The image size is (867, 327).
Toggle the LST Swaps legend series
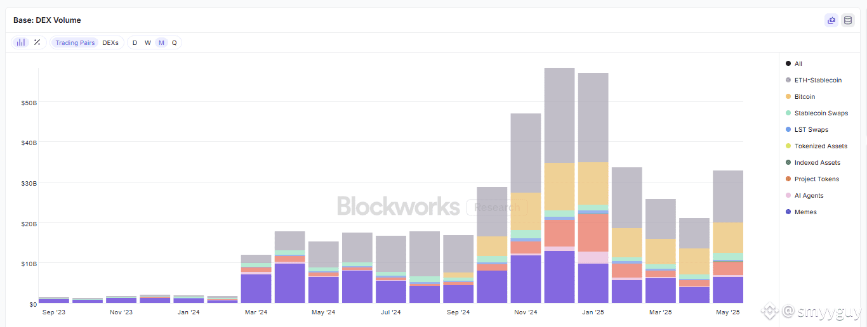pos(807,129)
